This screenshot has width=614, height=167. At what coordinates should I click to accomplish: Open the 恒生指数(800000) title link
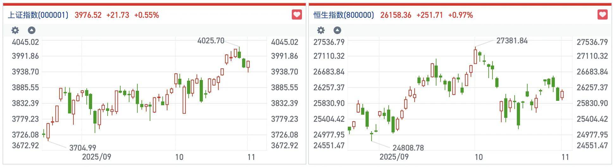pos(344,15)
